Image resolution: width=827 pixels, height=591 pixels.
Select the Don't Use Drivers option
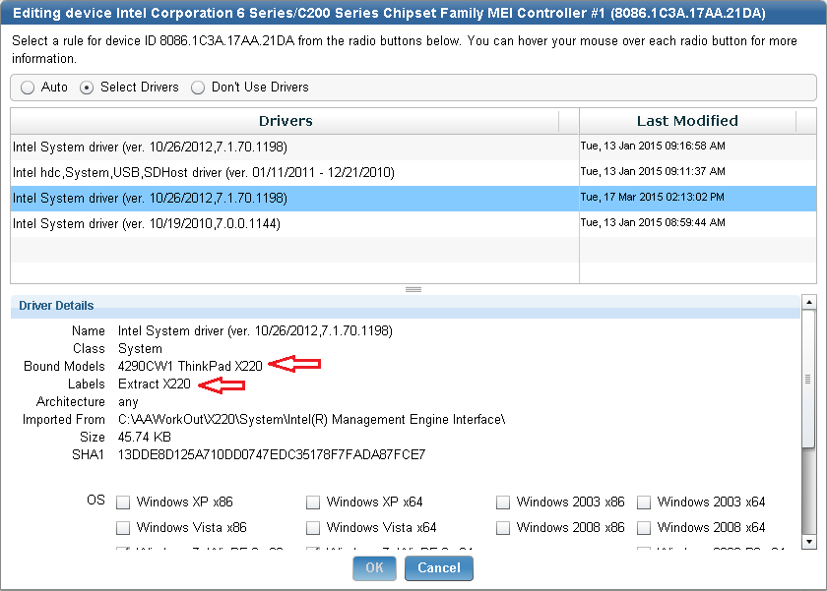pyautogui.click(x=198, y=88)
